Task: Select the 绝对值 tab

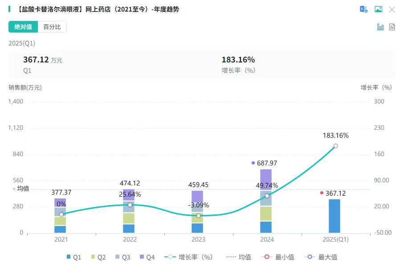Action: (23, 27)
